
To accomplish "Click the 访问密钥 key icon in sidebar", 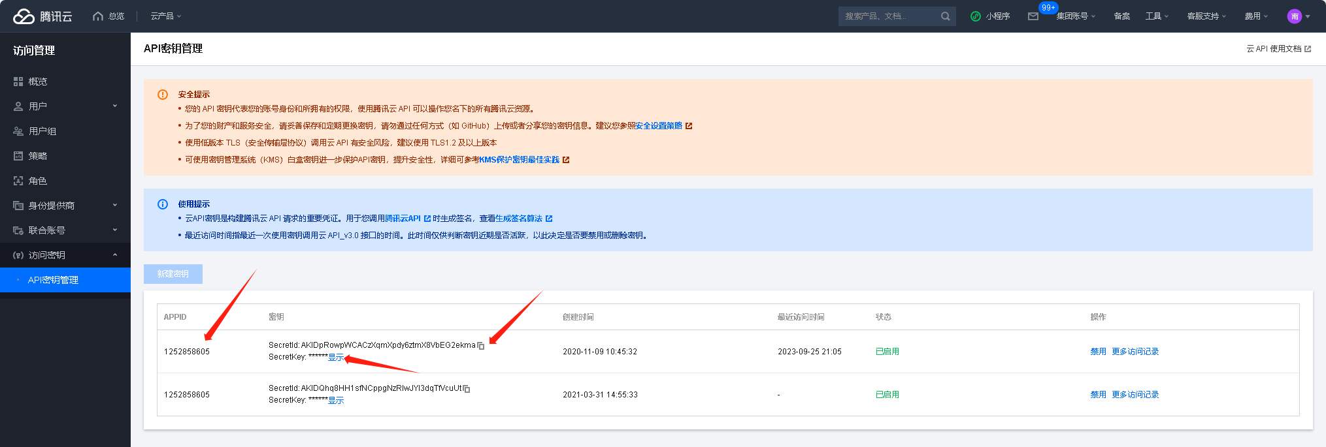I will (x=18, y=255).
